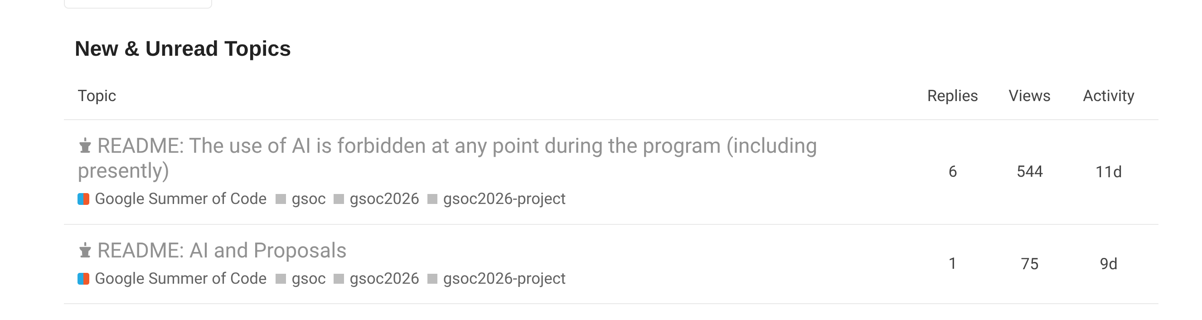Click the 11d activity date of AI forbidden topic
Viewport: 1202px width, 320px height.
(x=1108, y=172)
